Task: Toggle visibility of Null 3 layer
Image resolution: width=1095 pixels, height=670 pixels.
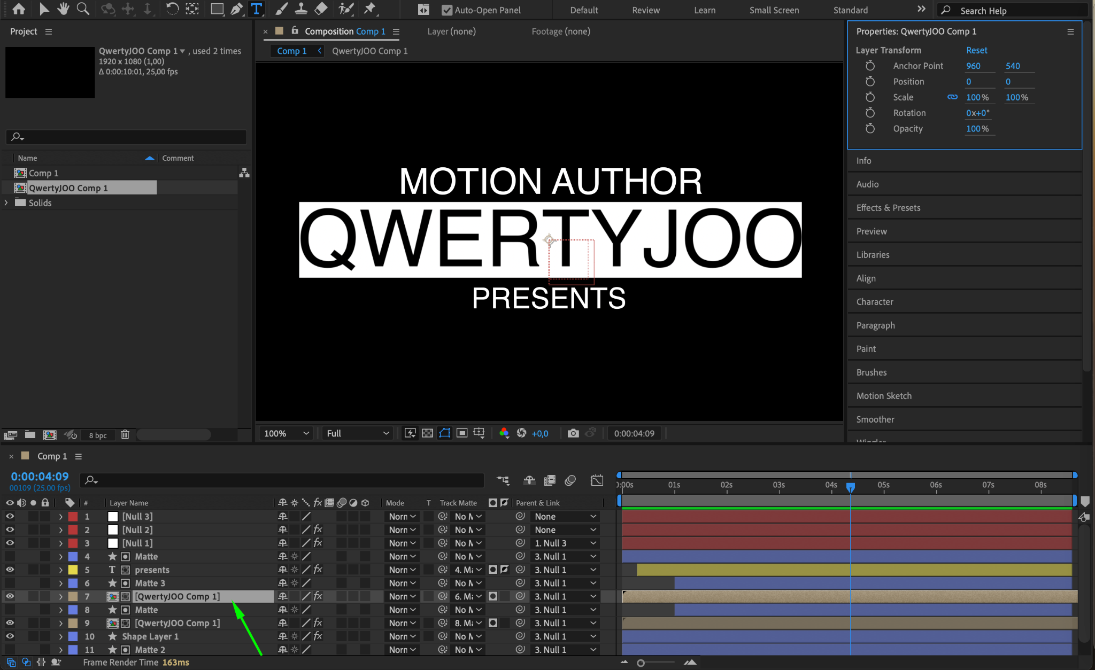Action: (x=10, y=516)
